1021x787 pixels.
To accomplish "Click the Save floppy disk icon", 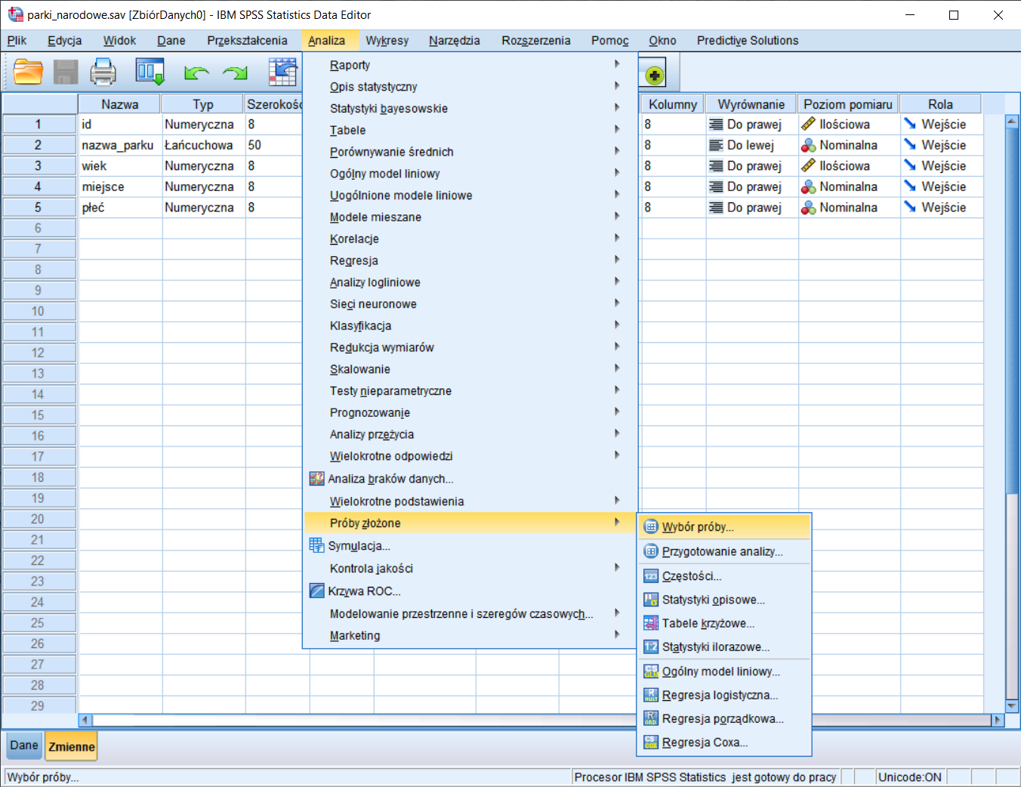I will (66, 73).
